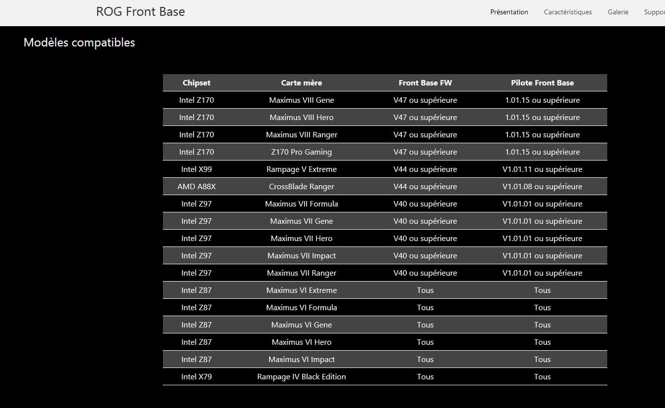Click the V40 firmware cell for Maximus VII Impact
665x408 pixels.
coord(425,256)
